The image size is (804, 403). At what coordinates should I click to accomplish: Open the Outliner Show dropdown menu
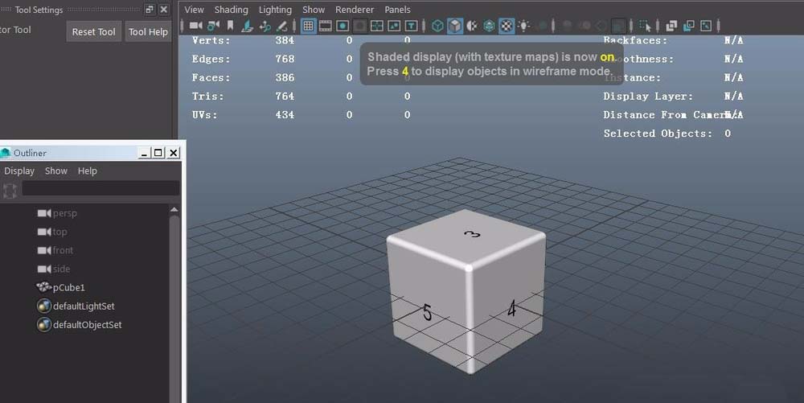(56, 171)
